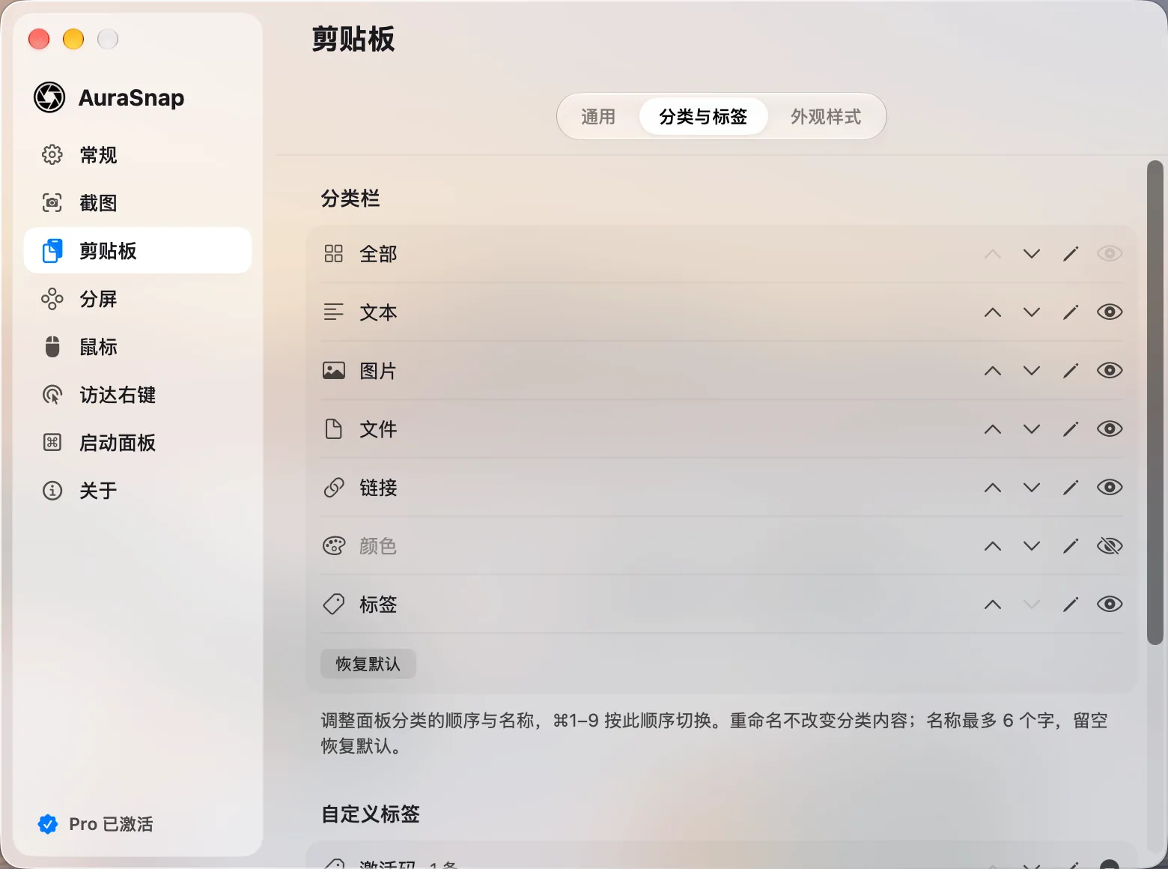Rename the 图片 category with pencil icon
Image resolution: width=1168 pixels, height=869 pixels.
[1071, 371]
